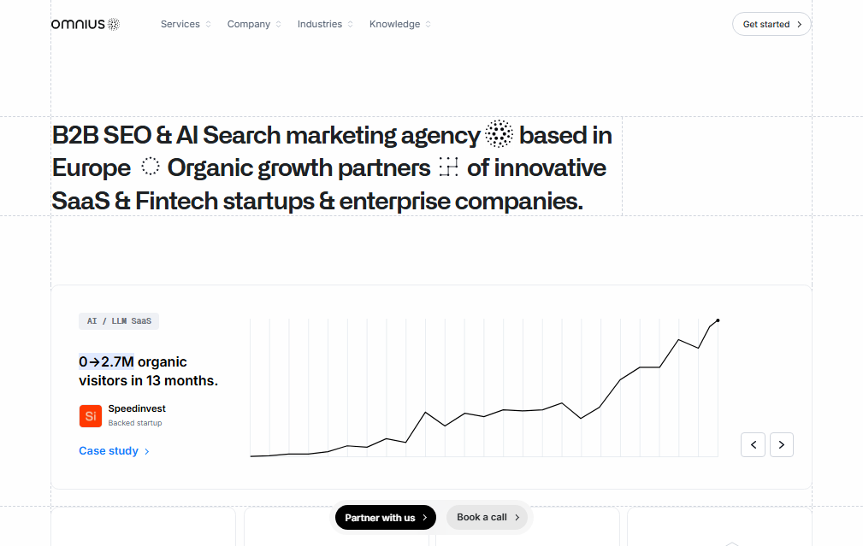Click the chart's peak end data point
Image resolution: width=863 pixels, height=546 pixels.
[x=718, y=320]
